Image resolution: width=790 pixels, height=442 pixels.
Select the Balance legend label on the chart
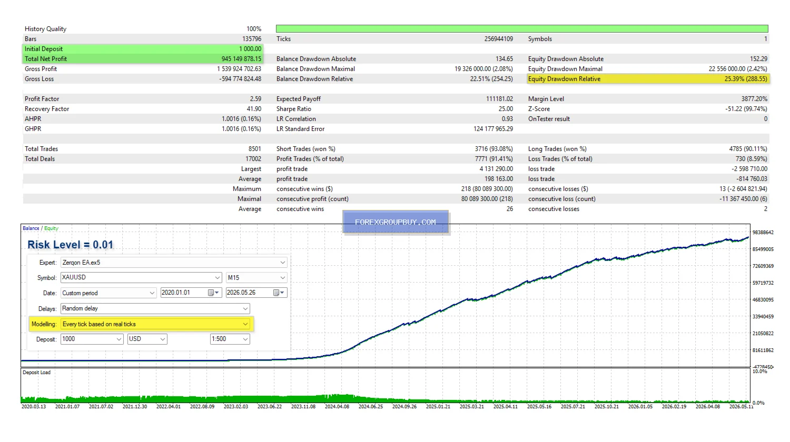pos(31,228)
